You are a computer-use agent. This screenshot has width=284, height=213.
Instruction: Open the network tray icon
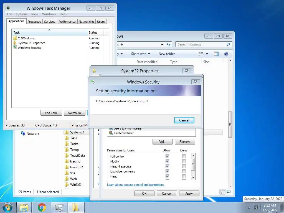click(x=256, y=207)
